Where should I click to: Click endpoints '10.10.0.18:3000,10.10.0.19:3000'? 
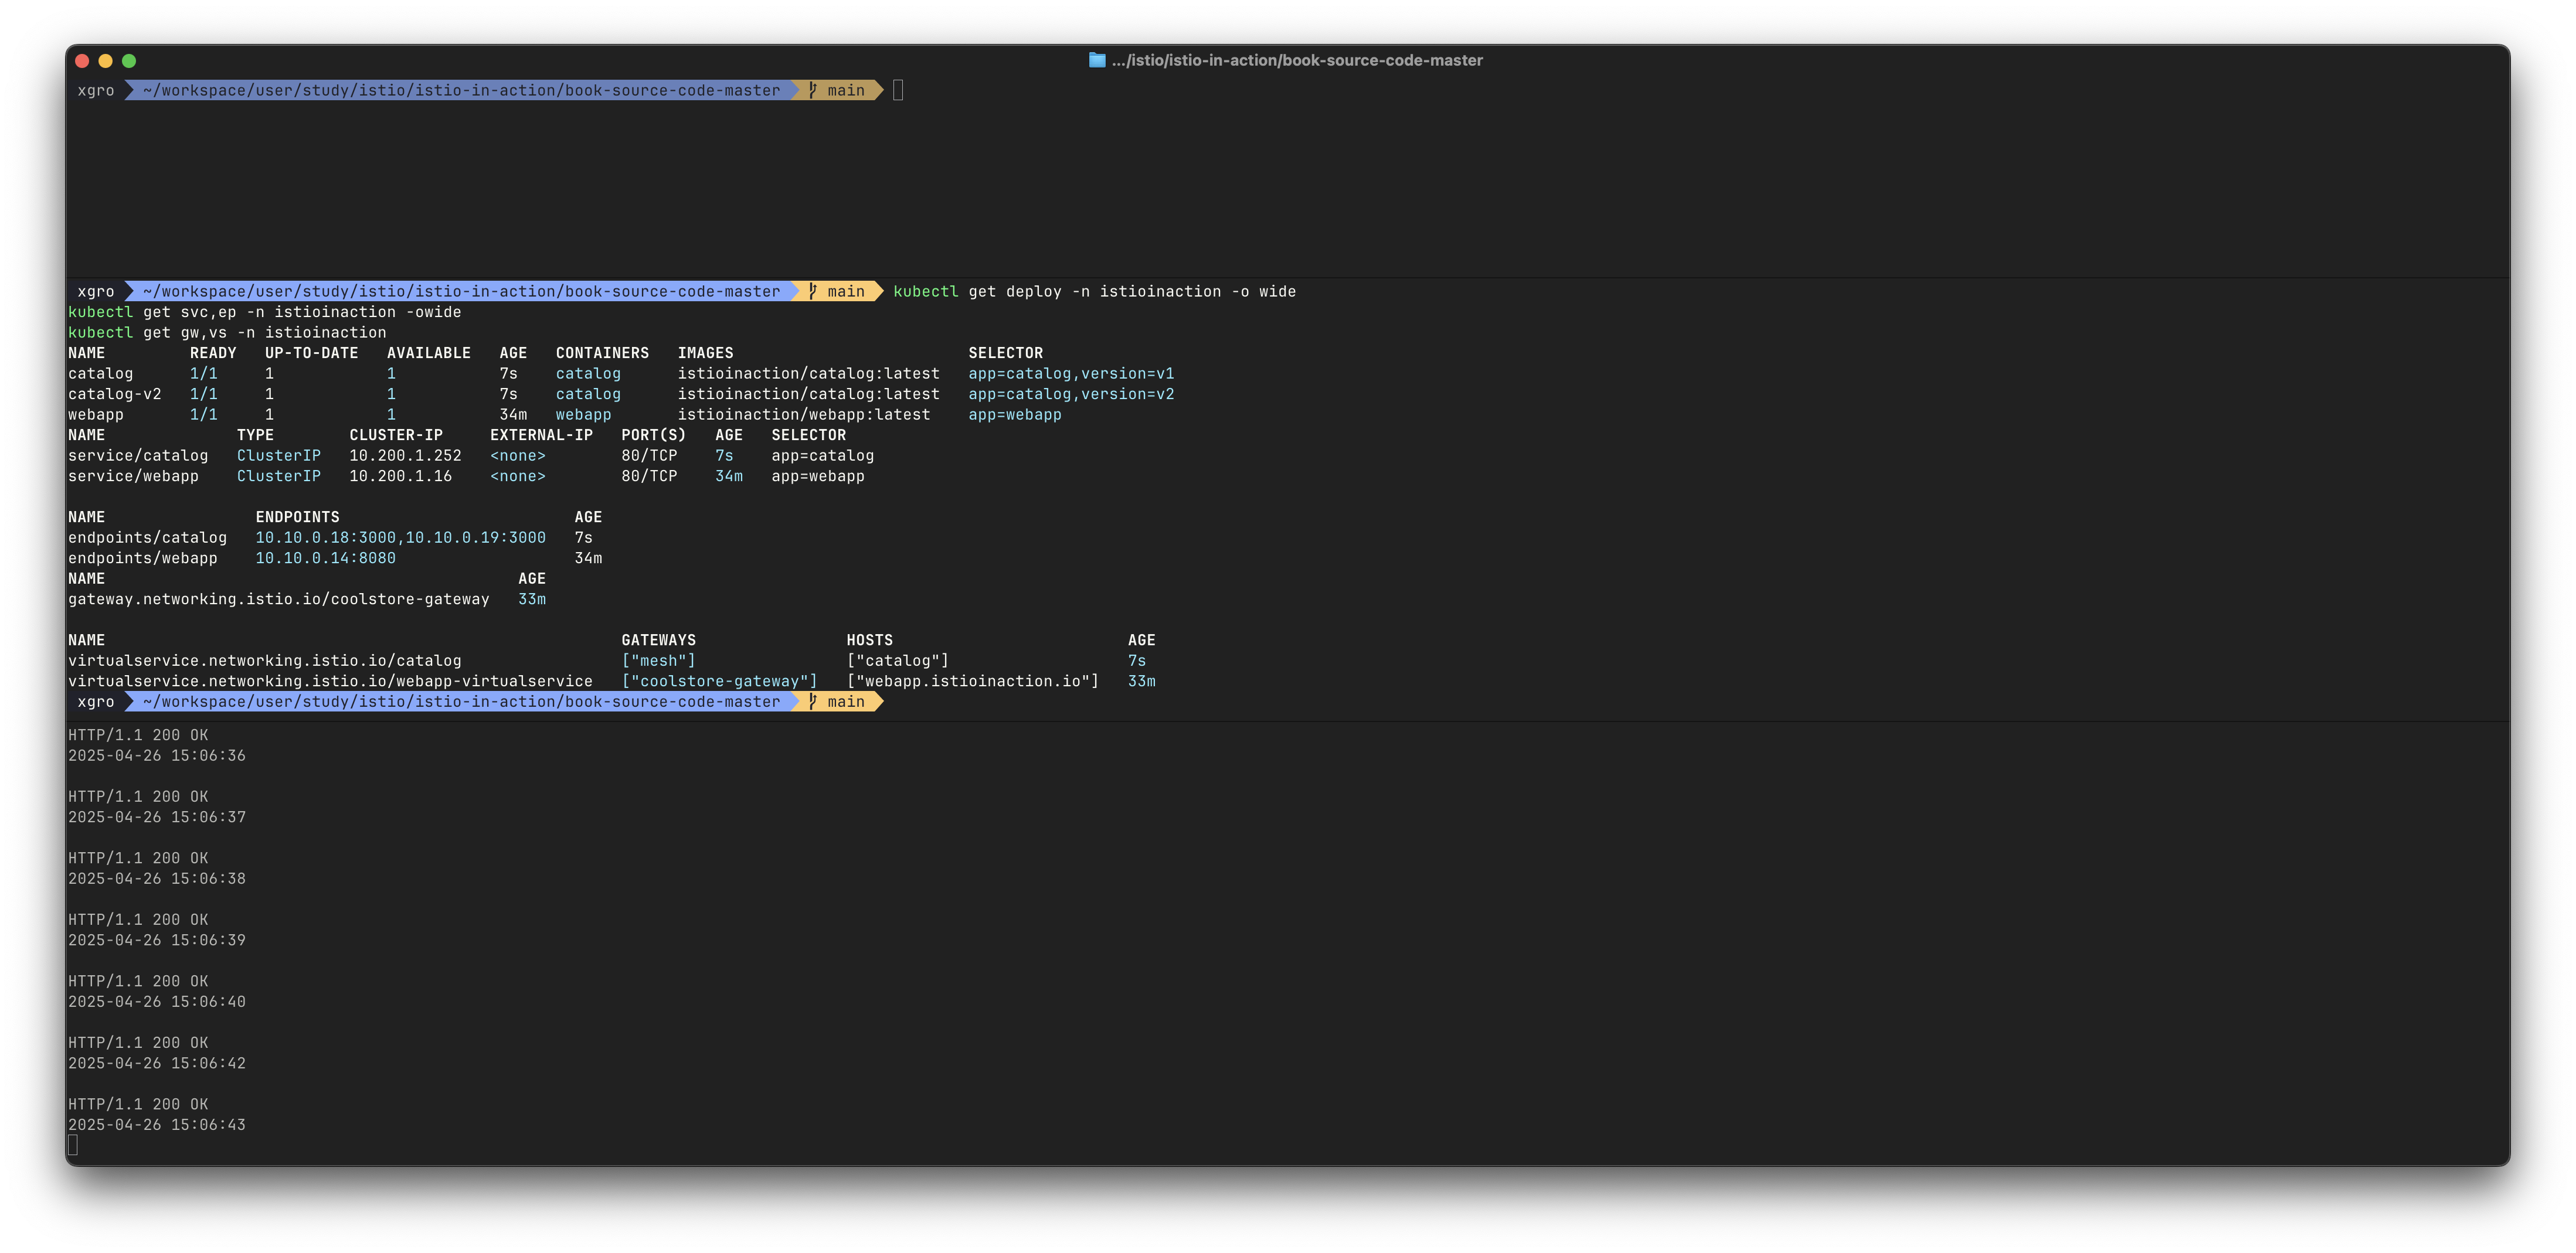click(400, 537)
